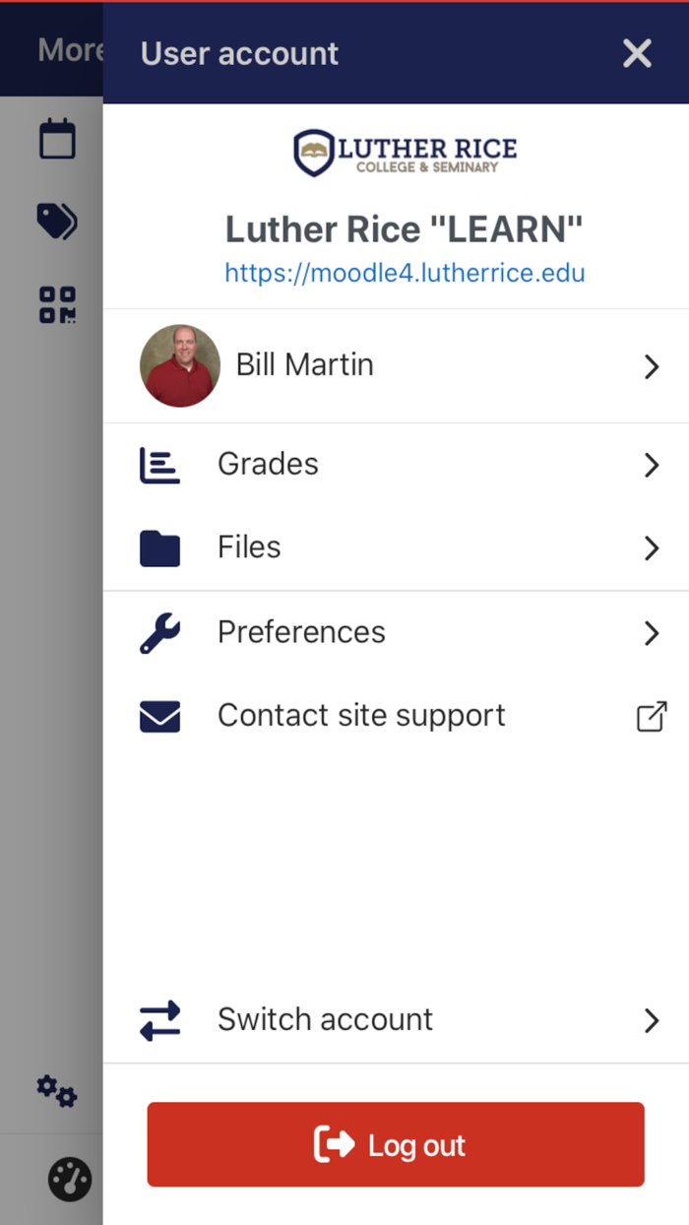Open the moodle4.lutherrice.edu link

[x=405, y=273]
